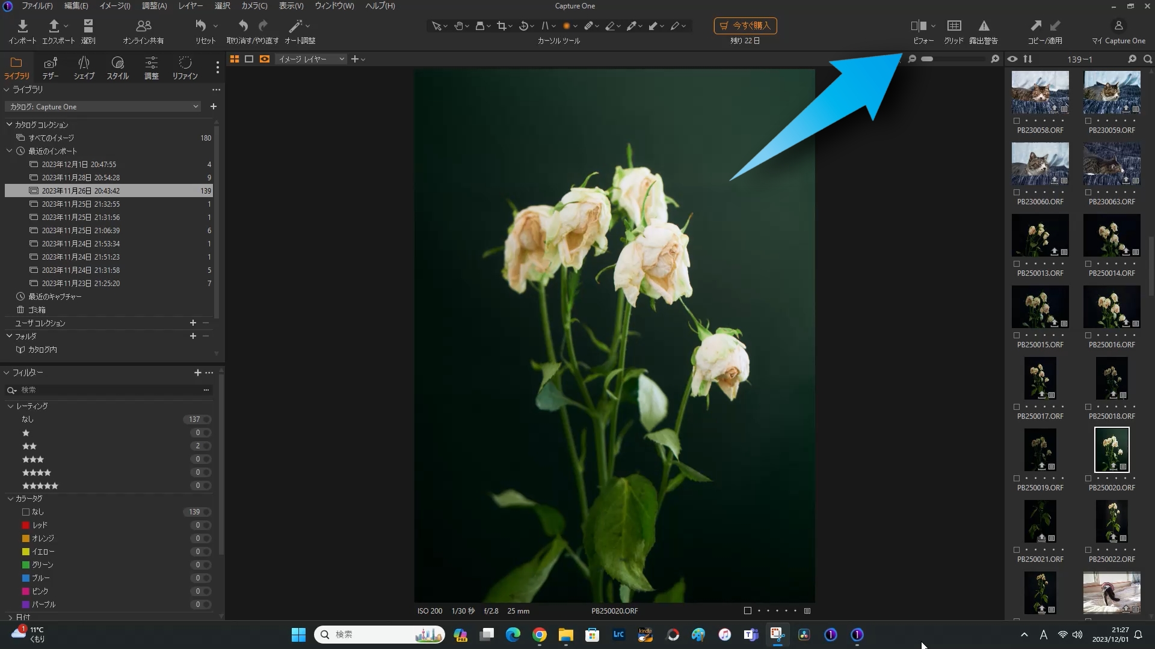Click the Export (エクスポート) icon
The width and height of the screenshot is (1155, 649).
pos(54,26)
